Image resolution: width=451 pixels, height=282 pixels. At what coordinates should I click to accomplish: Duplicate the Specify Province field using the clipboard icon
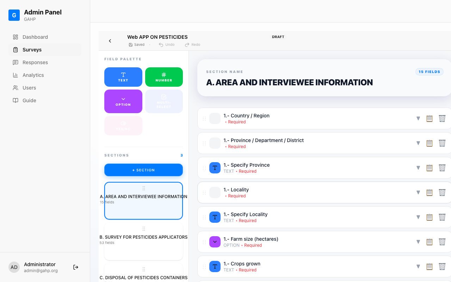tap(430, 168)
